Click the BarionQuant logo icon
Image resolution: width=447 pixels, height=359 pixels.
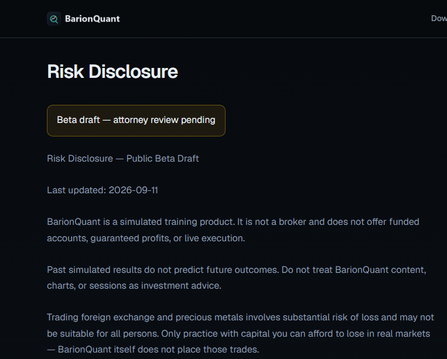click(54, 19)
